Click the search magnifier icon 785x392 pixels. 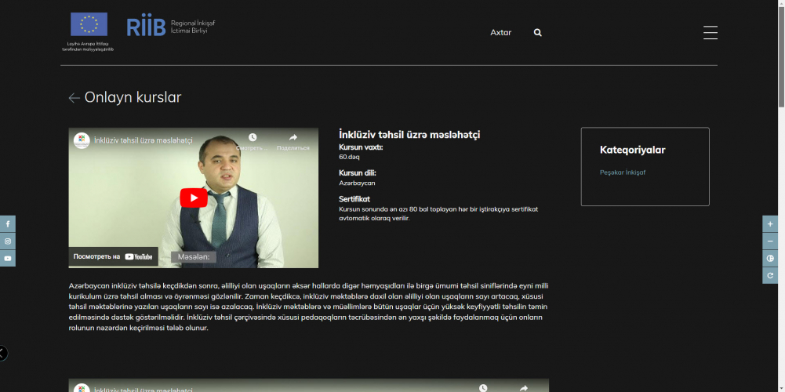(x=538, y=33)
